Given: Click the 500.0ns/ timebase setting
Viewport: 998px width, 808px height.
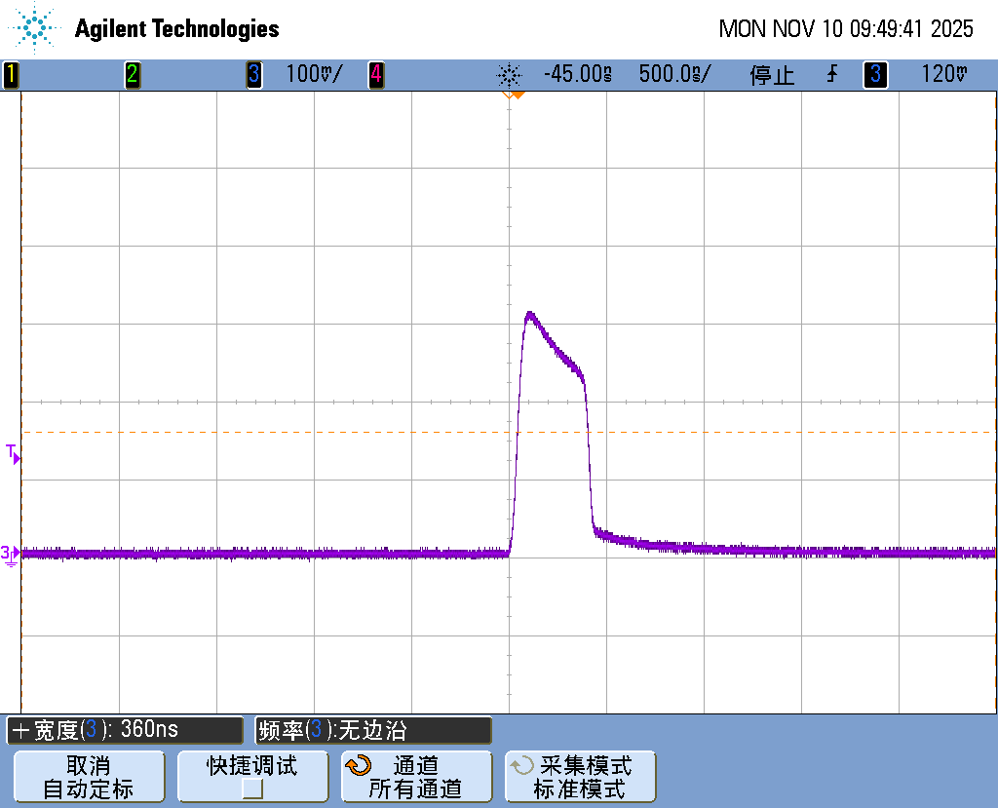Looking at the screenshot, I should pos(674,75).
